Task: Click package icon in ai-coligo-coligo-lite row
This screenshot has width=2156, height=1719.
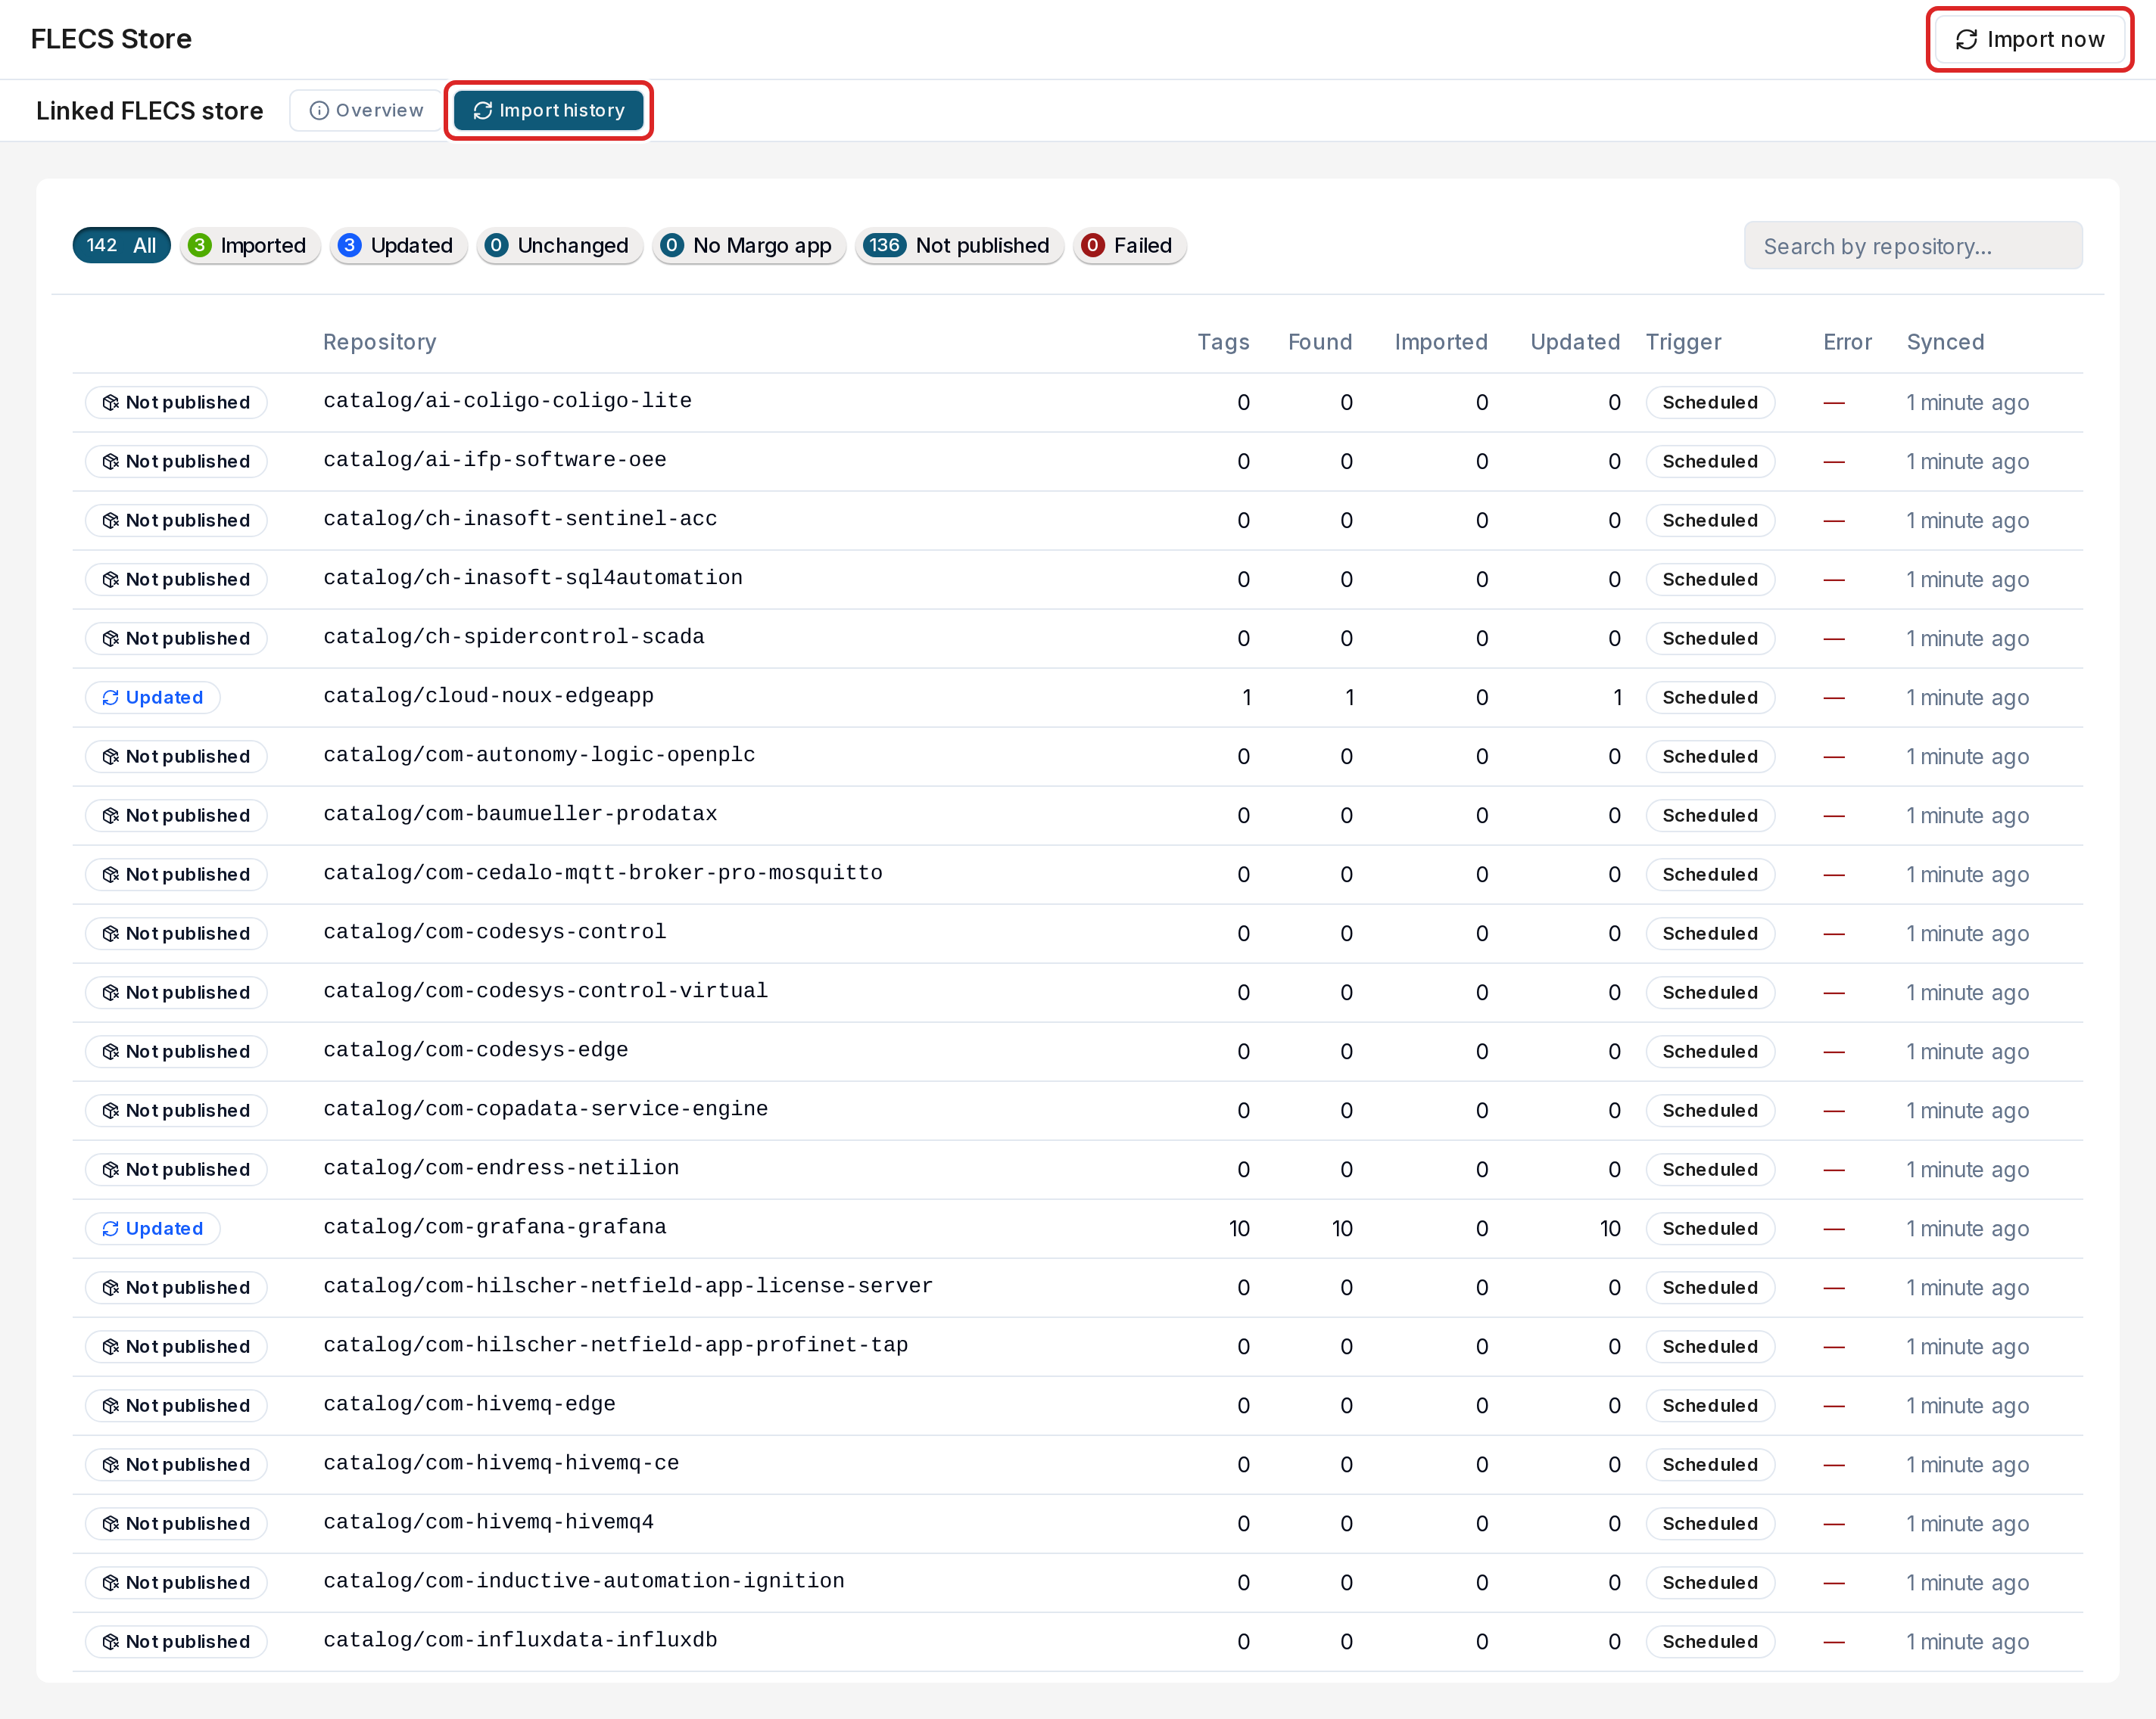Action: click(x=111, y=403)
